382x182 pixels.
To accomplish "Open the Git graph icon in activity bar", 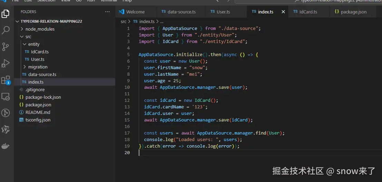I will tap(6, 113).
